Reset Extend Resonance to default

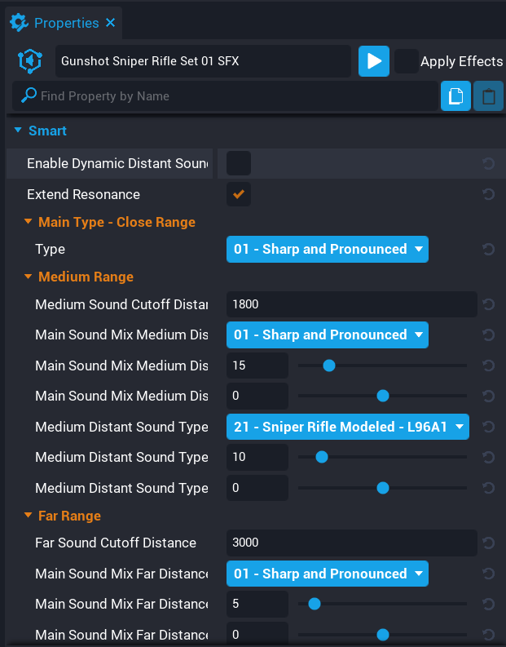click(x=488, y=194)
